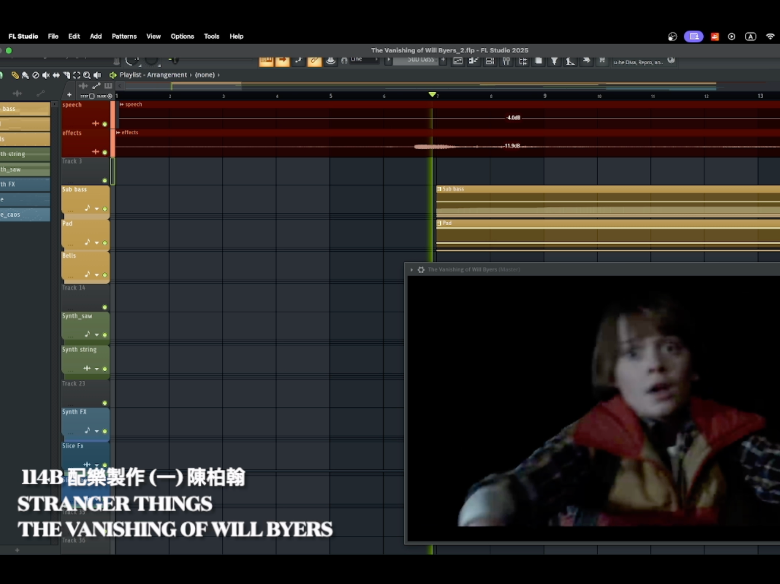Screen dimensions: 780x584
Task: Mute the Synth_saw track
Action: 105,335
